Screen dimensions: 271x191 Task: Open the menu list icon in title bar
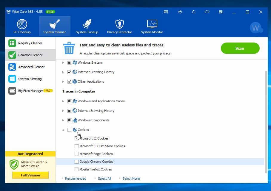click(x=221, y=12)
